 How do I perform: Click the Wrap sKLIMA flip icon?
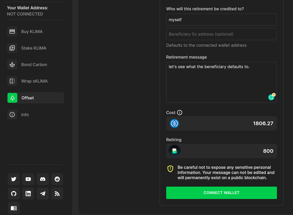[12, 81]
